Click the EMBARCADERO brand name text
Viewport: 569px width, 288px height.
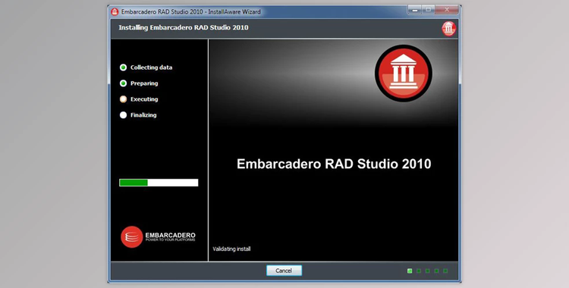click(x=170, y=235)
